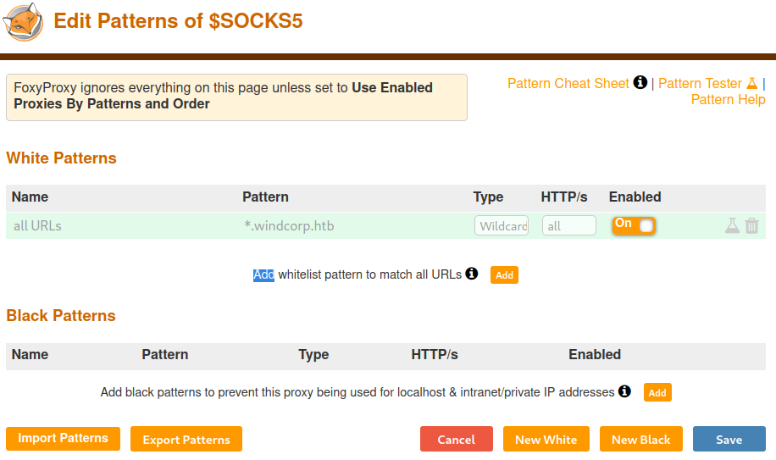Click the Import Patterns button
776x460 pixels.
pyautogui.click(x=63, y=439)
